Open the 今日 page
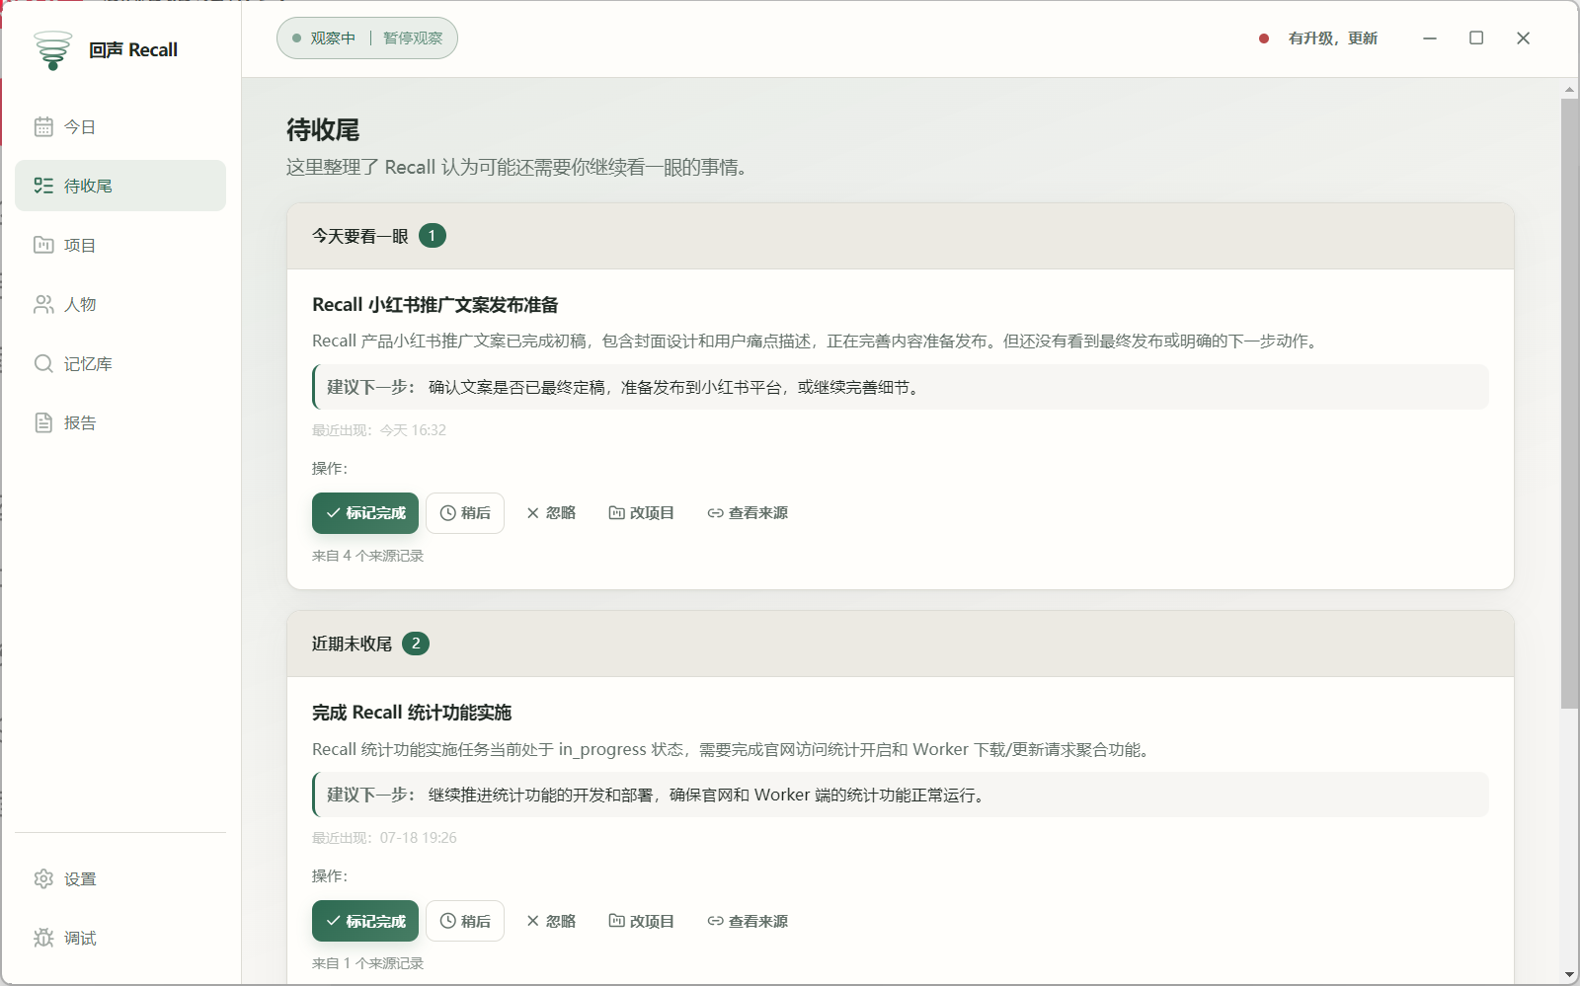1580x986 pixels. click(120, 126)
